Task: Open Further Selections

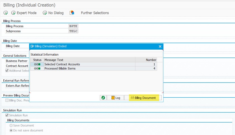Action: pos(95,13)
